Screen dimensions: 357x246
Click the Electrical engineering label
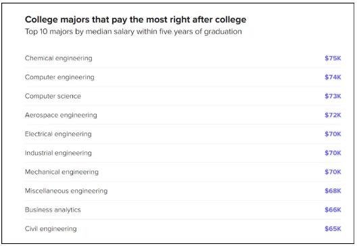(58, 134)
